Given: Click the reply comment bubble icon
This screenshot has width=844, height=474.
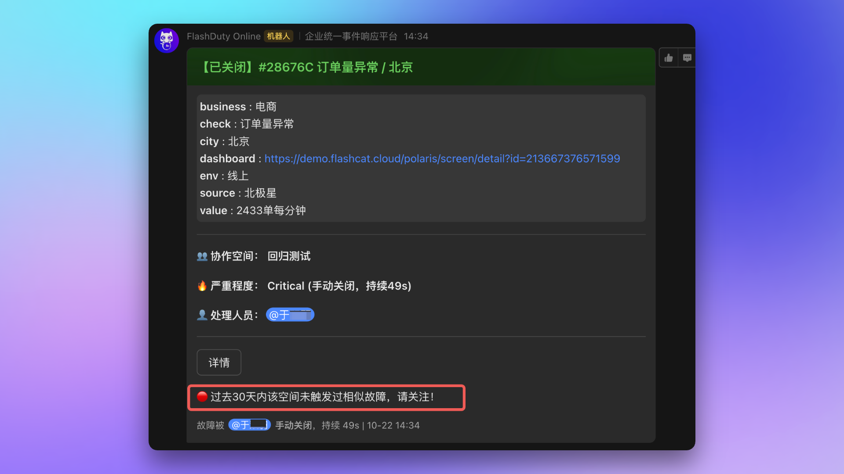Looking at the screenshot, I should tap(687, 58).
